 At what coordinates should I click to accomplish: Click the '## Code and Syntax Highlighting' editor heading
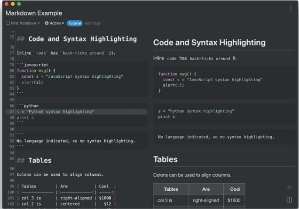click(77, 39)
